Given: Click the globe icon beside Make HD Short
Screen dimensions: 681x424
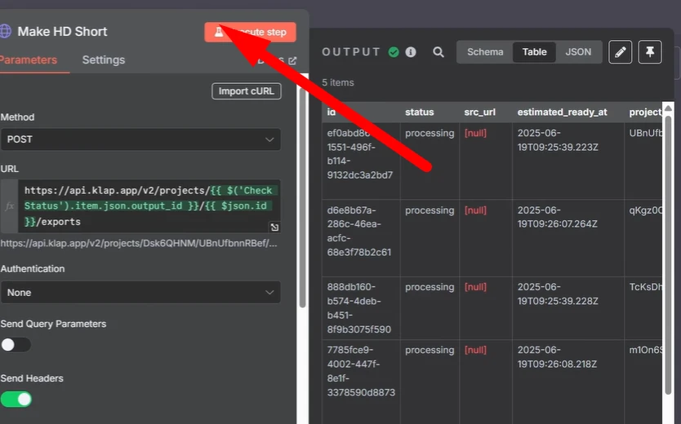Looking at the screenshot, I should [5, 31].
